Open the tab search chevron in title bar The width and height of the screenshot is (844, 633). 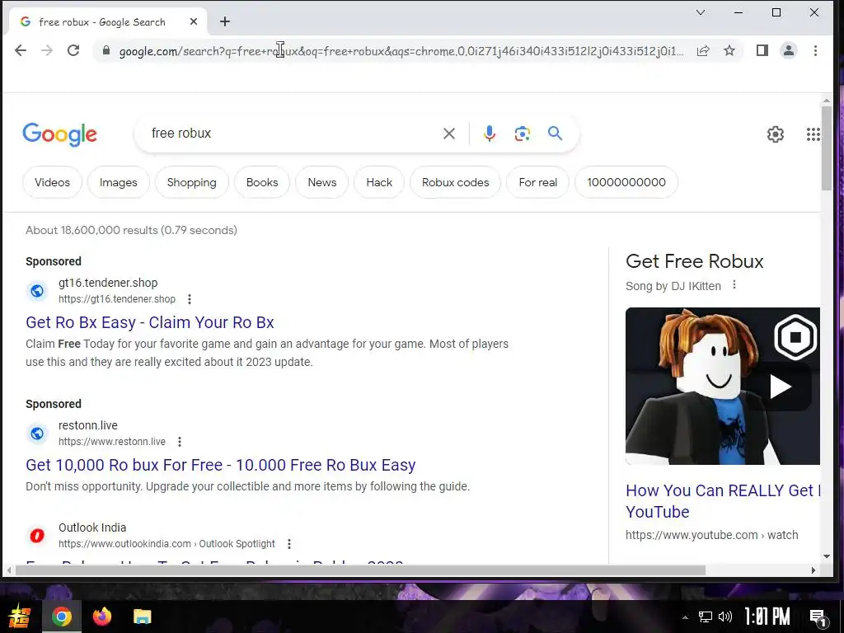[701, 12]
